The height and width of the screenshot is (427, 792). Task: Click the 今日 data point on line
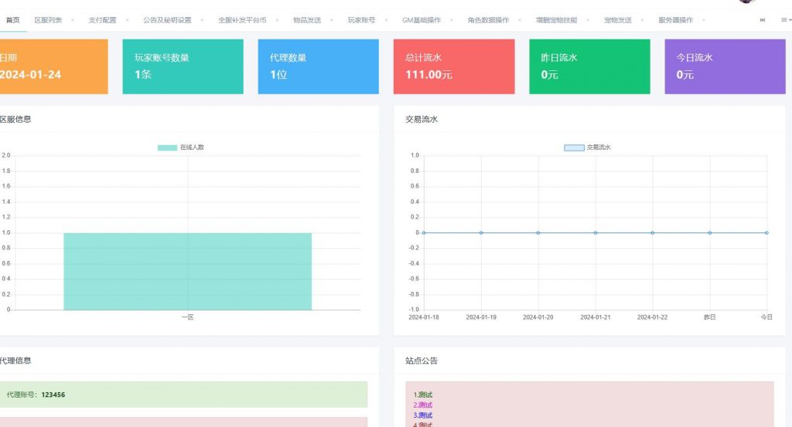click(766, 233)
